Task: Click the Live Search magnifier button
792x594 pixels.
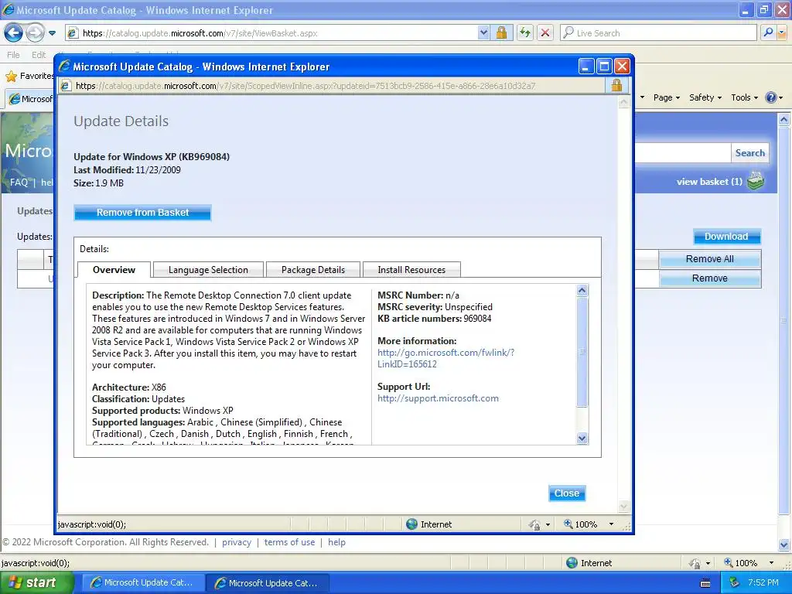Action: [768, 33]
